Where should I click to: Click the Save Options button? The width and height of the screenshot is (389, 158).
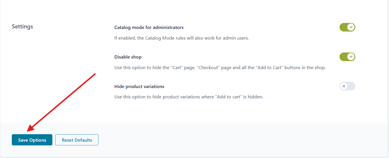(x=32, y=140)
